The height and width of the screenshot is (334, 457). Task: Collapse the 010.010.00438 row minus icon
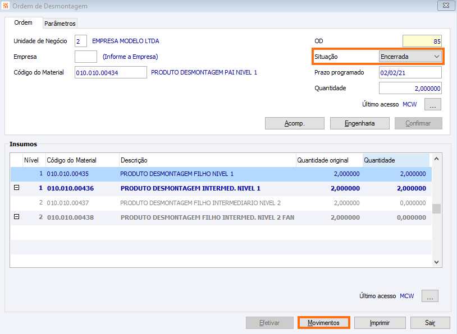click(x=17, y=217)
